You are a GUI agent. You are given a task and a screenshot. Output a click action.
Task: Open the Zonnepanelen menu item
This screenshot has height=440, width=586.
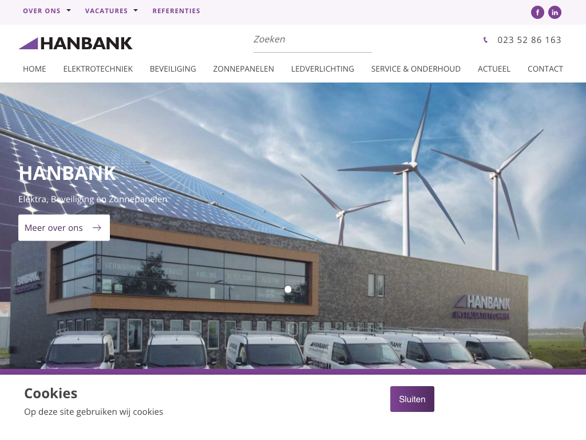point(243,69)
